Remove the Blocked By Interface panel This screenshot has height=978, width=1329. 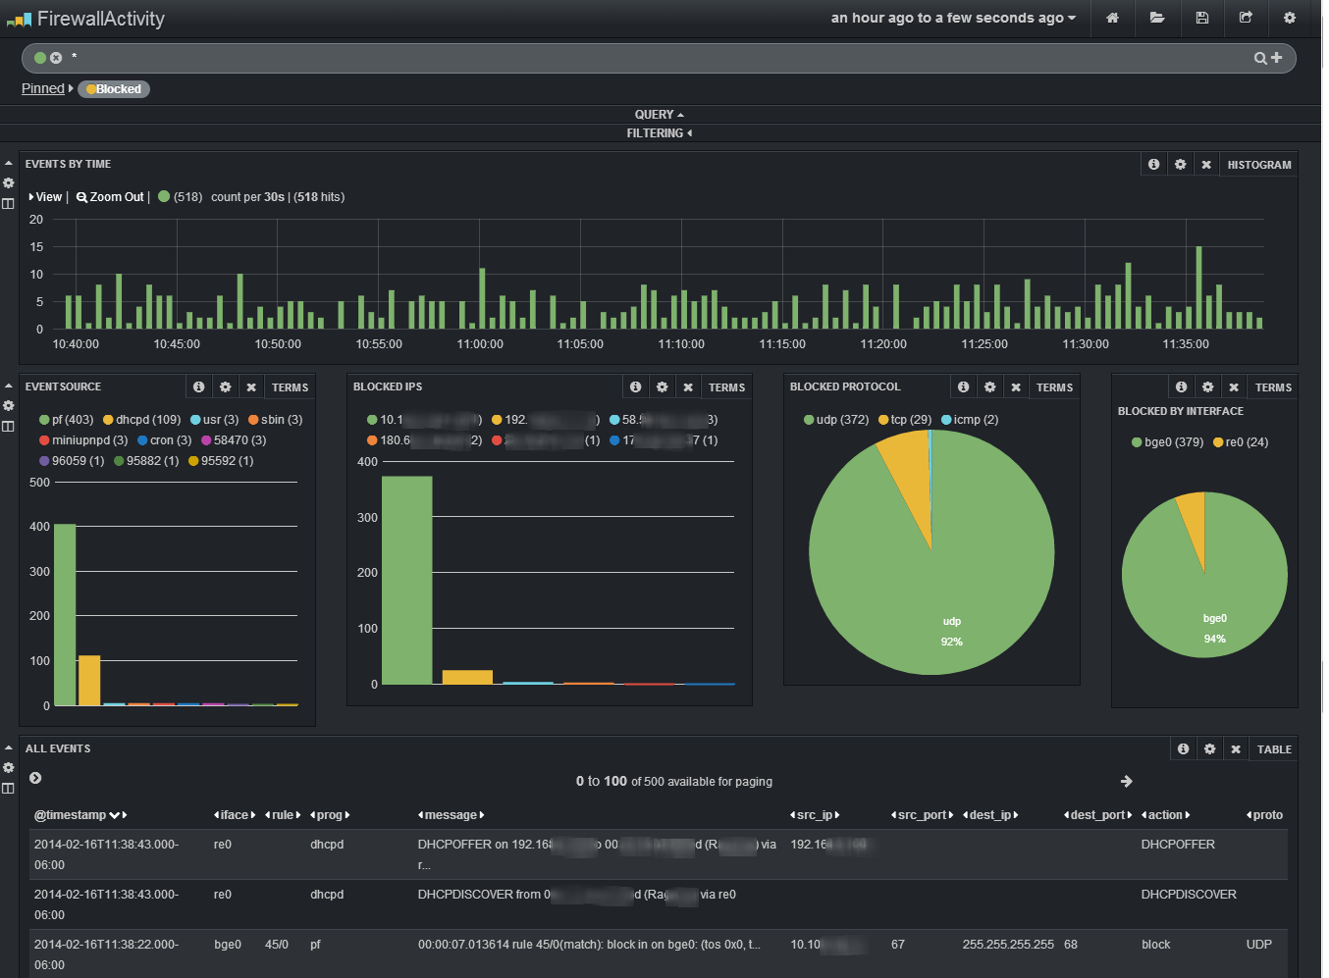coord(1234,387)
